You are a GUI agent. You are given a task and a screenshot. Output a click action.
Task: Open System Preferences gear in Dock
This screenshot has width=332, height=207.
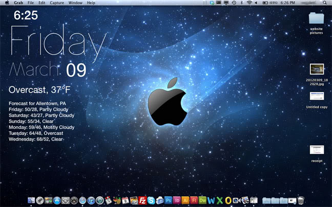tap(66, 200)
